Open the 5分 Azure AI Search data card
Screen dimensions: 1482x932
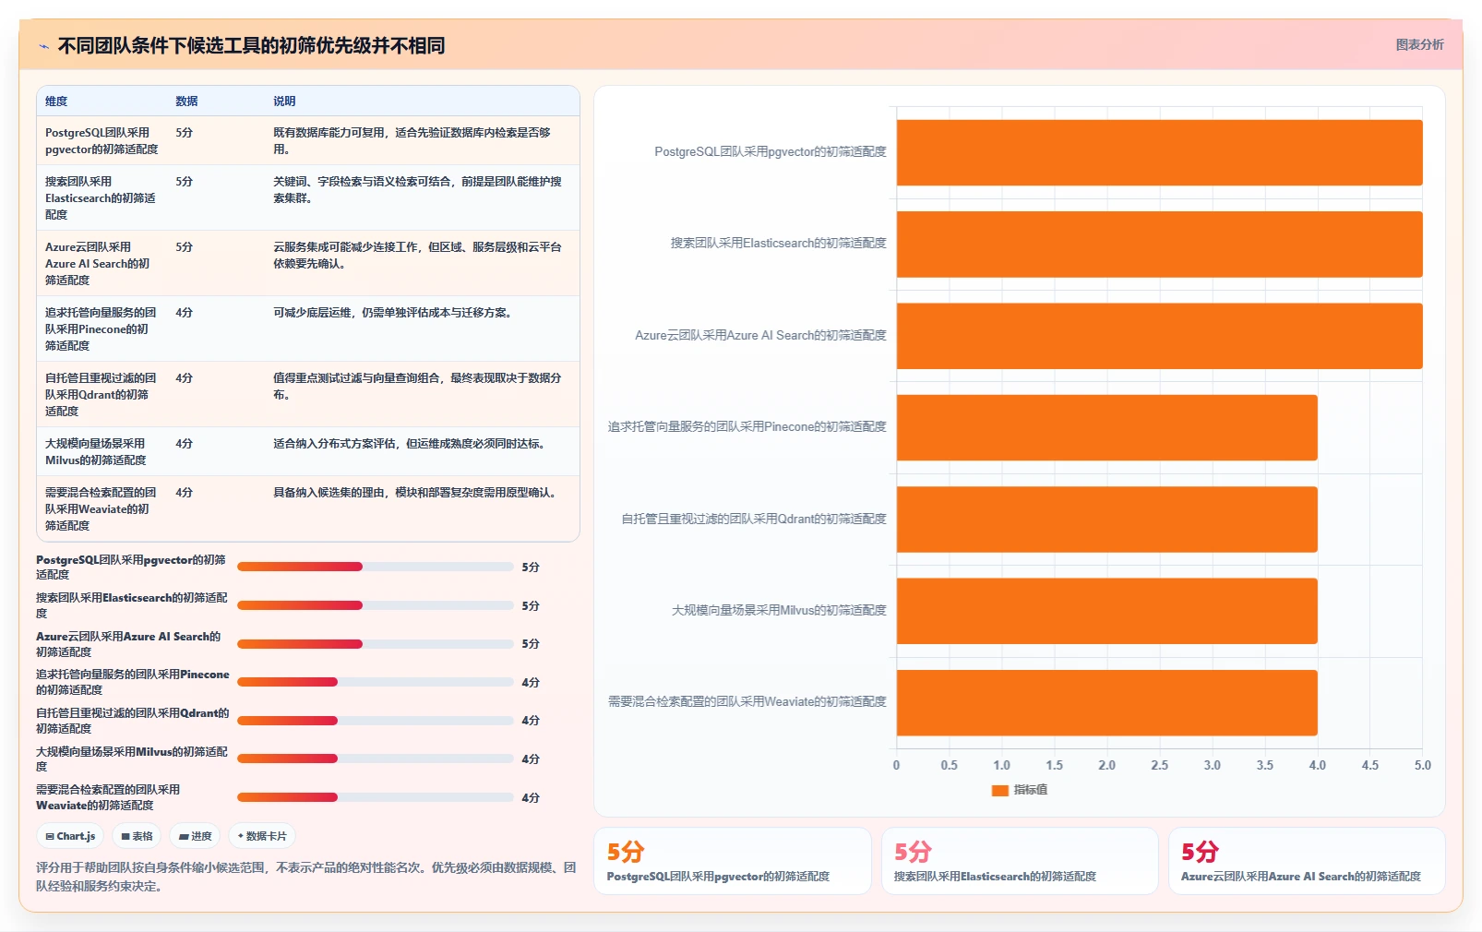1307,861
